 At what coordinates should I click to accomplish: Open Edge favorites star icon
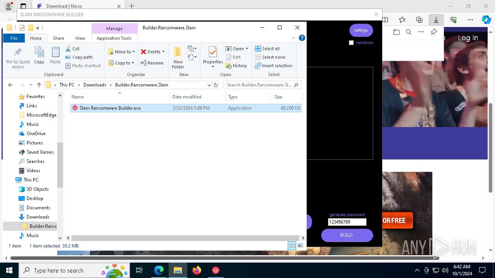[x=402, y=20]
